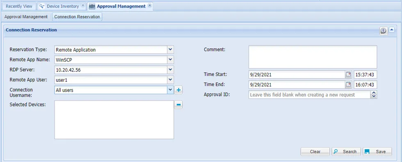The image size is (402, 162).
Task: Close the Device Inventory tab
Action: [x=82, y=5]
